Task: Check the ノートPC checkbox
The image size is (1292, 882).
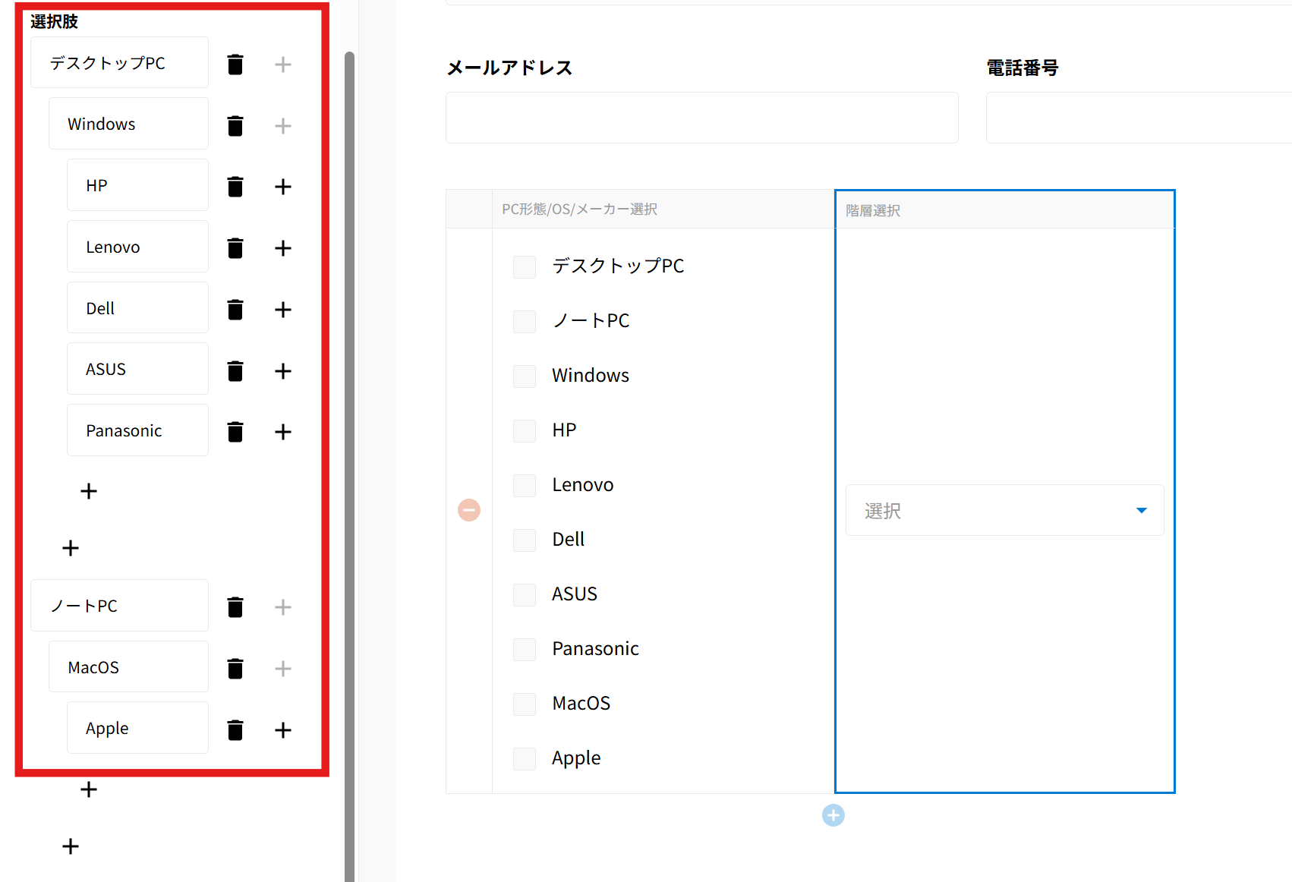Action: click(525, 322)
